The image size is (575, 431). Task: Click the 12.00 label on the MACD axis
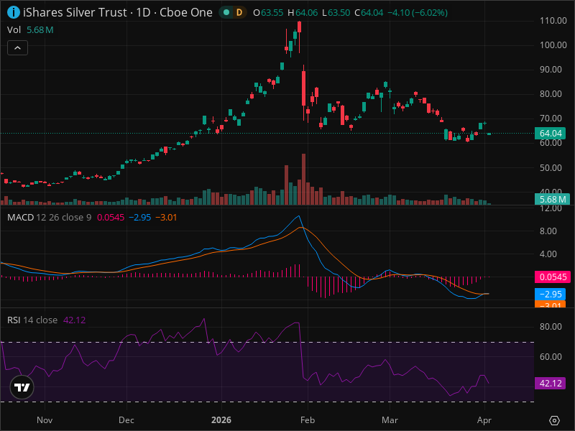click(551, 208)
